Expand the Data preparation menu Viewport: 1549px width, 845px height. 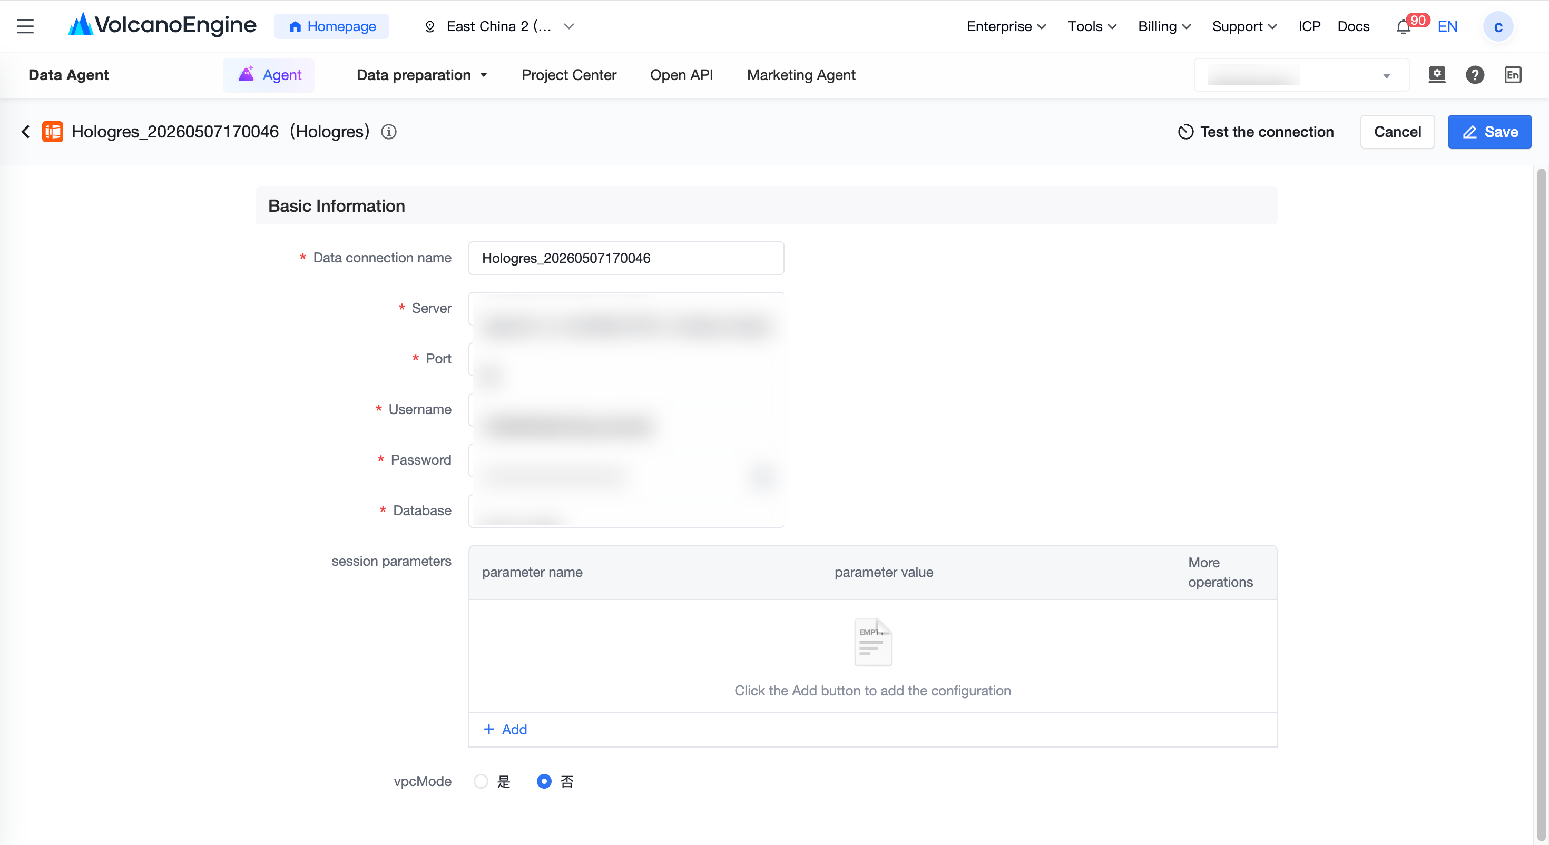[x=421, y=75]
